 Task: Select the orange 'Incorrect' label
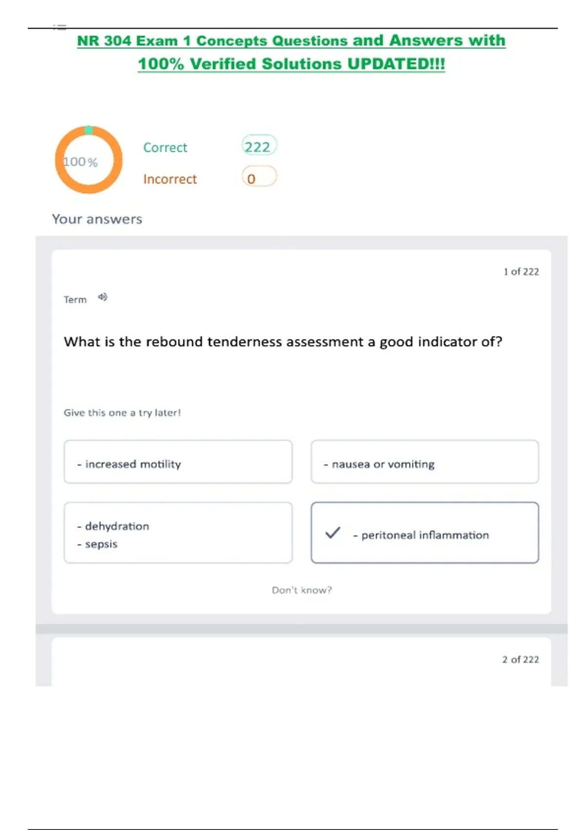click(x=170, y=179)
